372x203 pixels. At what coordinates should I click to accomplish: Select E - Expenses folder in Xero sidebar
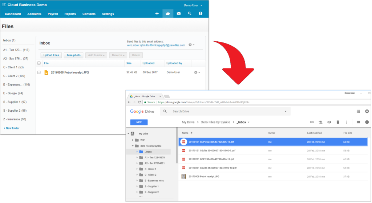coord(16,84)
